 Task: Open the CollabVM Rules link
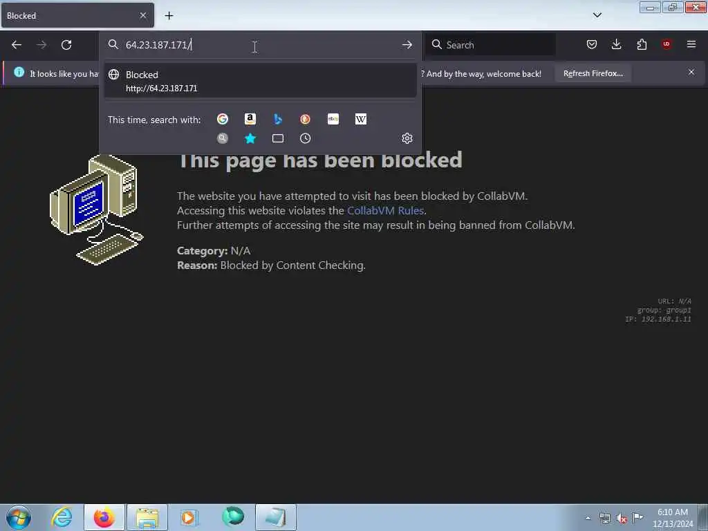(x=385, y=210)
